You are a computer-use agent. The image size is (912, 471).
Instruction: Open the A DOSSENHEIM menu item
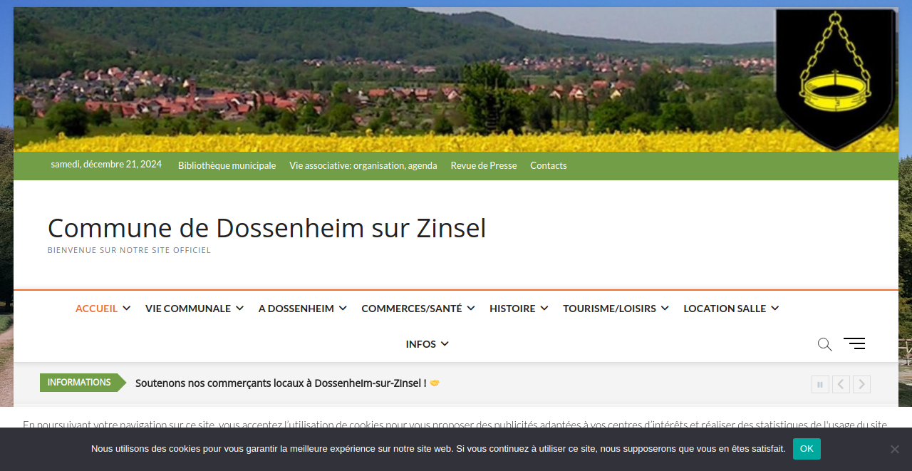click(x=296, y=309)
